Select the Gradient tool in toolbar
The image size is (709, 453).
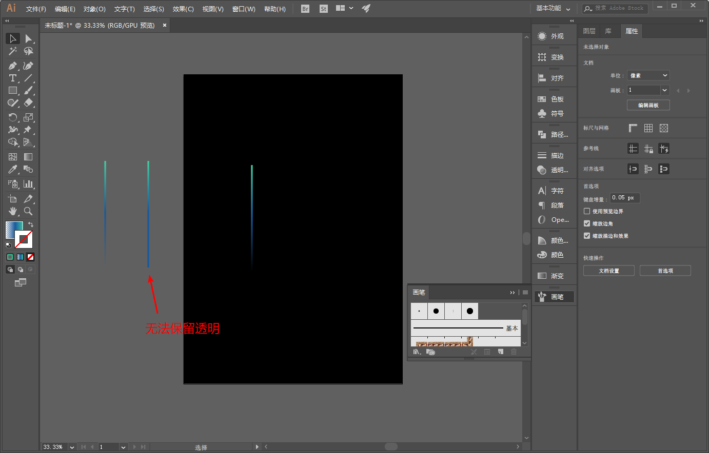[x=28, y=157]
